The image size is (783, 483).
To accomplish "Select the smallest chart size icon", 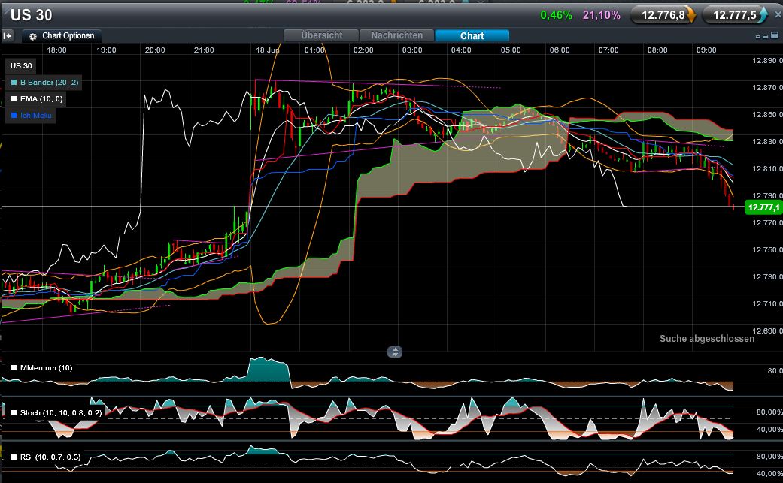I will click(x=758, y=36).
